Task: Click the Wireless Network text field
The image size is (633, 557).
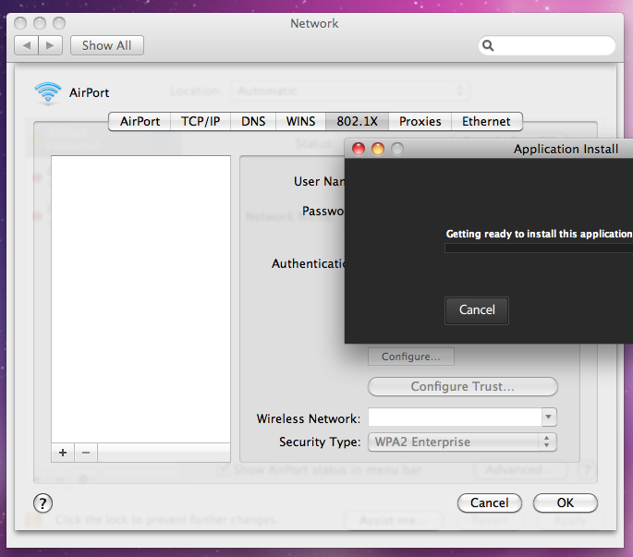Action: (x=455, y=418)
